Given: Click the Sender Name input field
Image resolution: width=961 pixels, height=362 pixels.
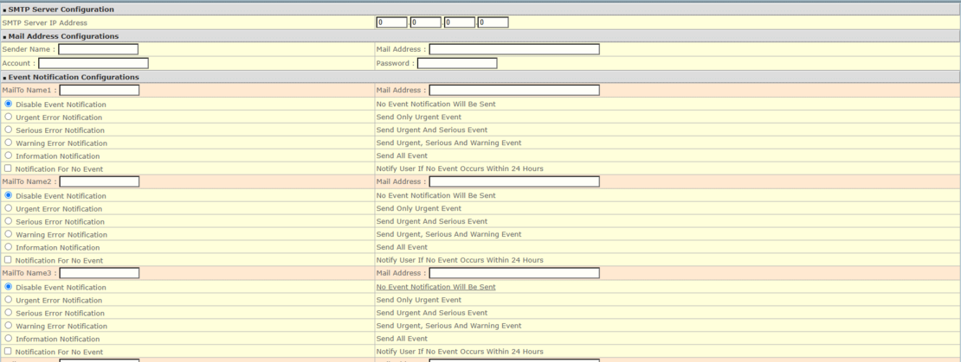Looking at the screenshot, I should click(x=98, y=49).
